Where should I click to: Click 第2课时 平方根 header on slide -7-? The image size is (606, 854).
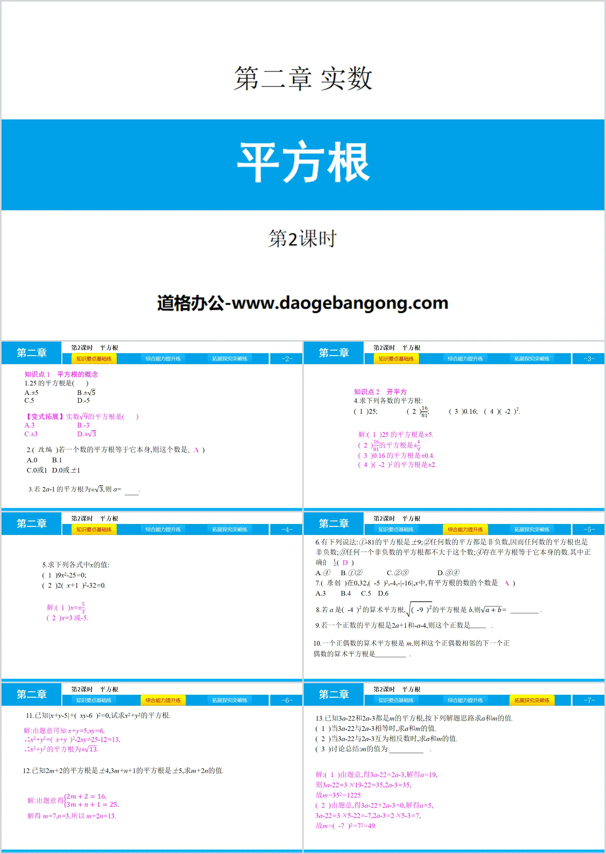point(397,689)
